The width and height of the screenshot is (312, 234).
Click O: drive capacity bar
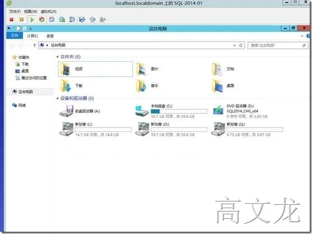(179, 130)
